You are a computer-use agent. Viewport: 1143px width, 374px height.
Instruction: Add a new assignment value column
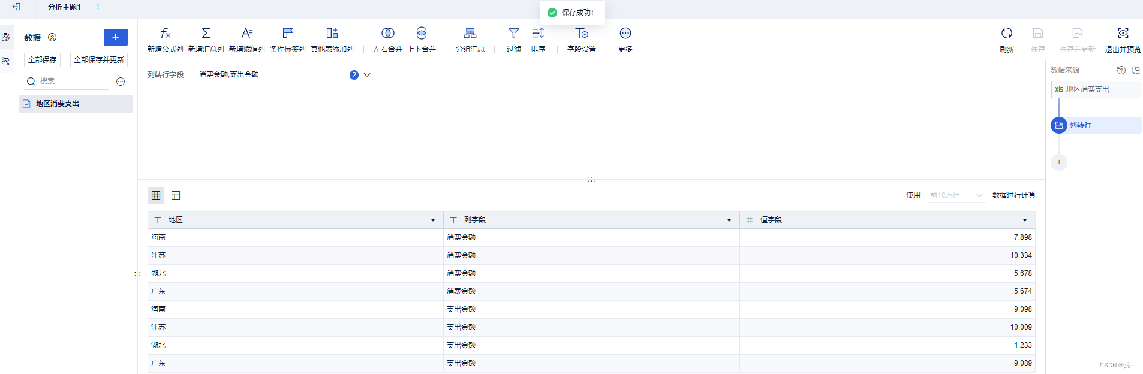point(246,40)
